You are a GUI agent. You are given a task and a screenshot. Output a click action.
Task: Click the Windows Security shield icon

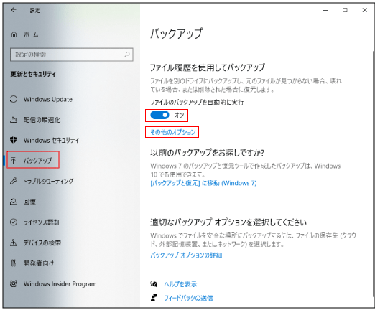point(14,140)
